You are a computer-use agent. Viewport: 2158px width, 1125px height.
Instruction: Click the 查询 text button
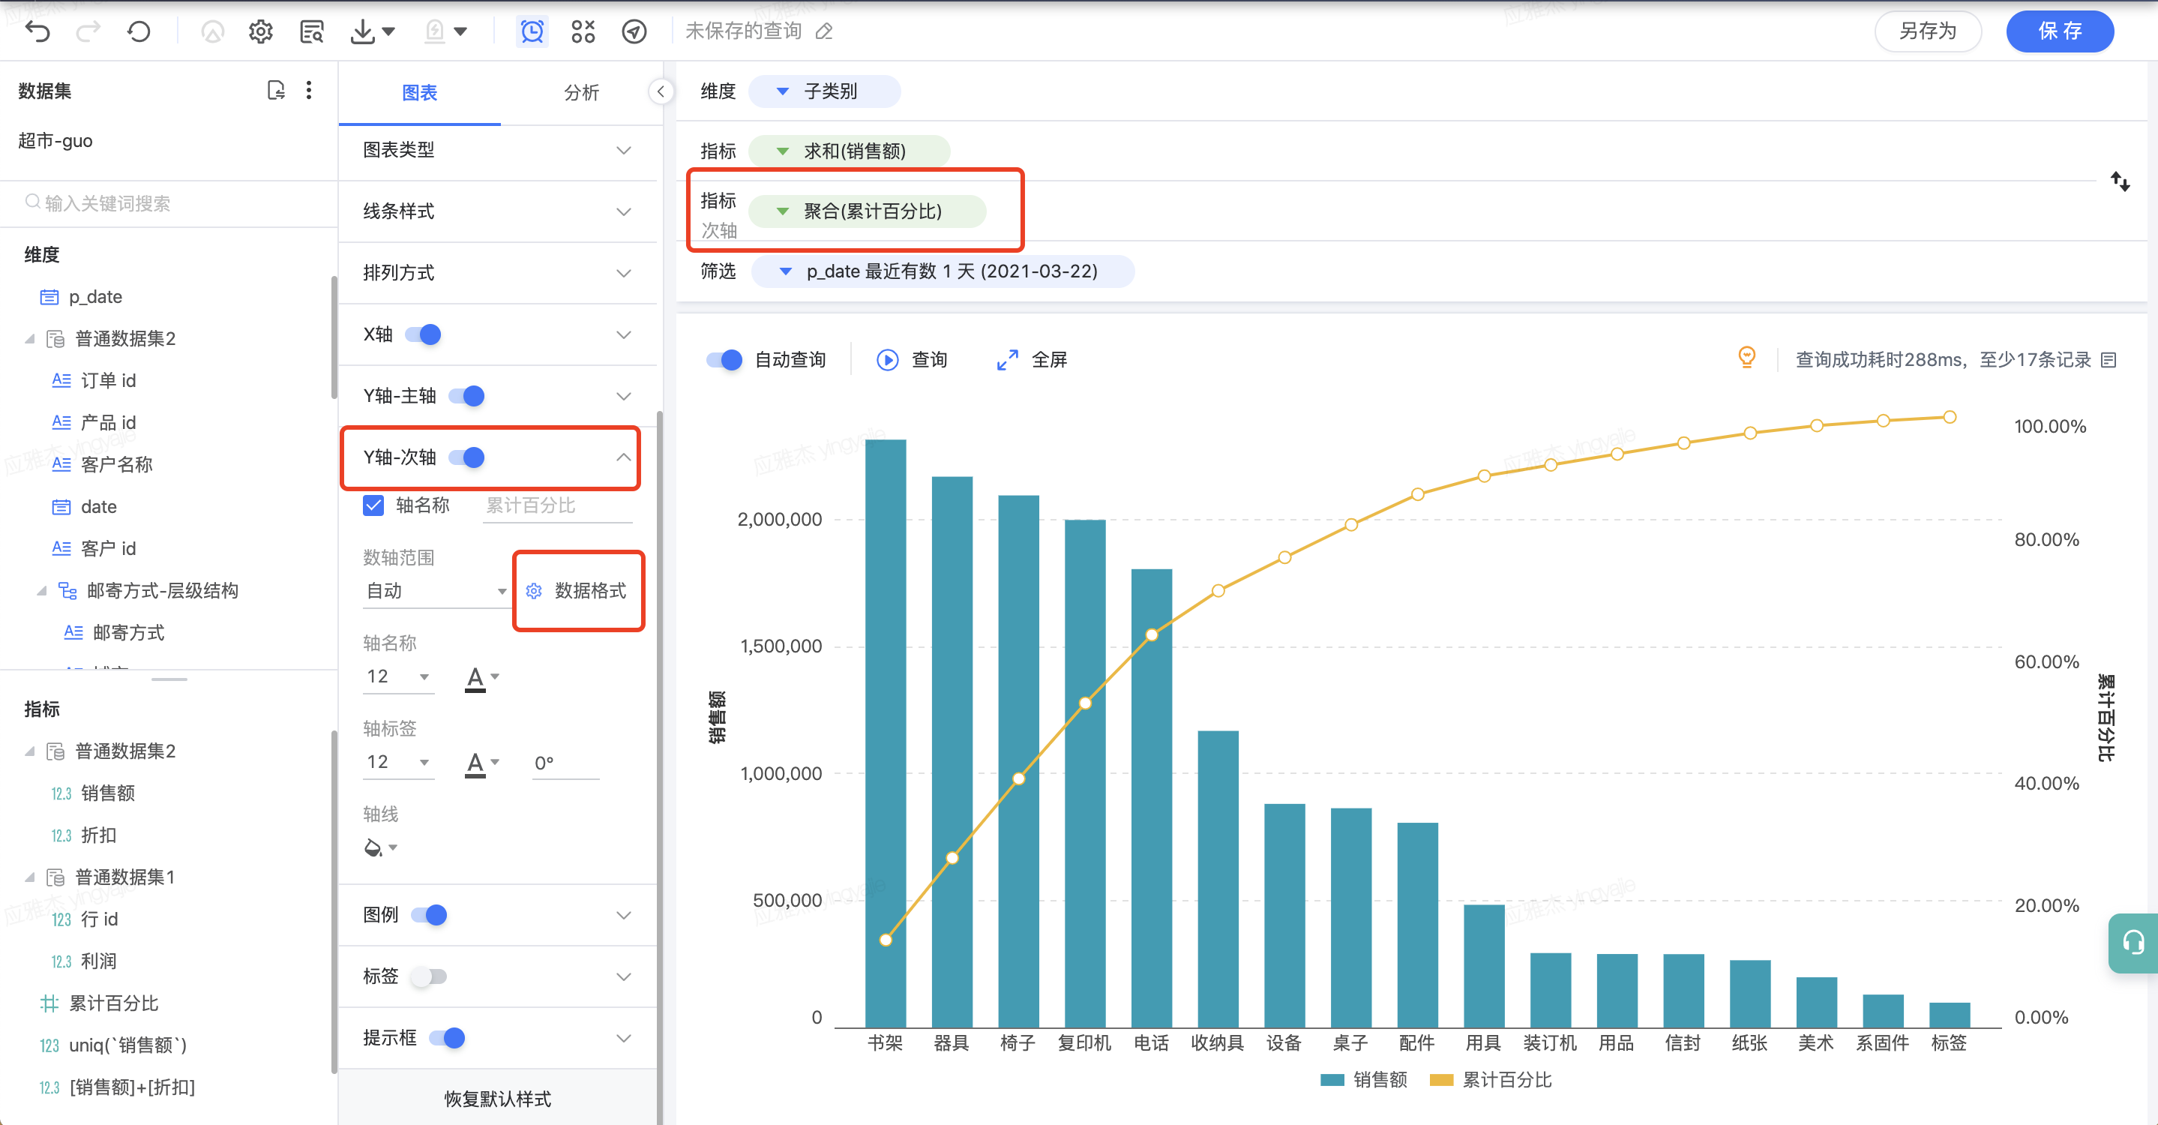click(929, 359)
